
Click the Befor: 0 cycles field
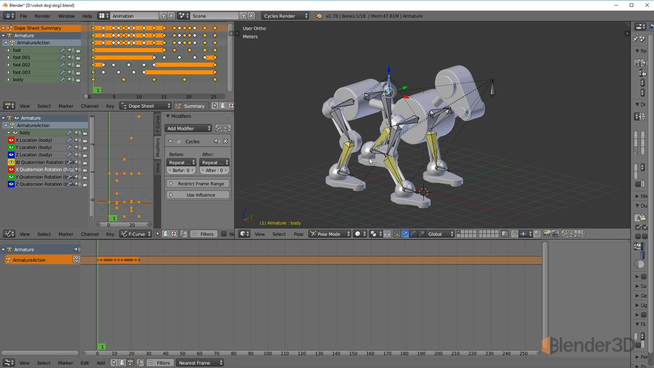182,170
